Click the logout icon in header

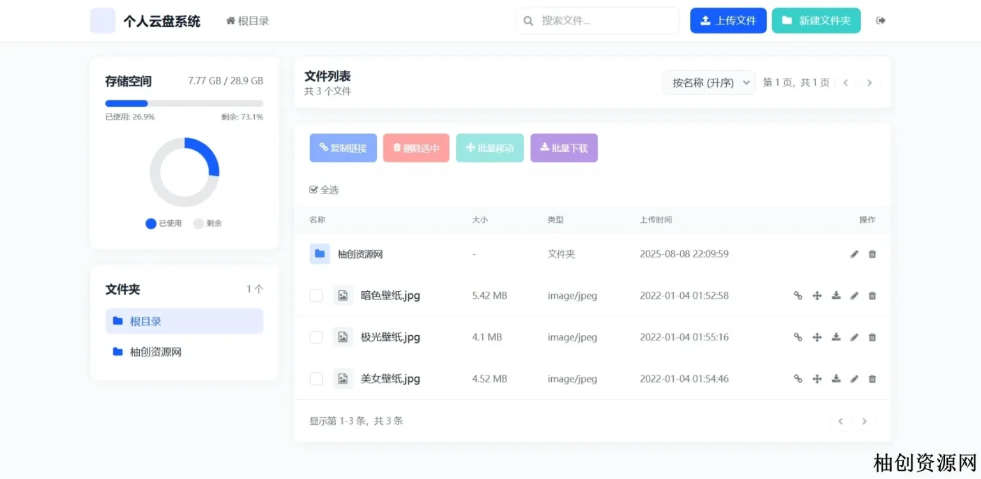(x=881, y=20)
